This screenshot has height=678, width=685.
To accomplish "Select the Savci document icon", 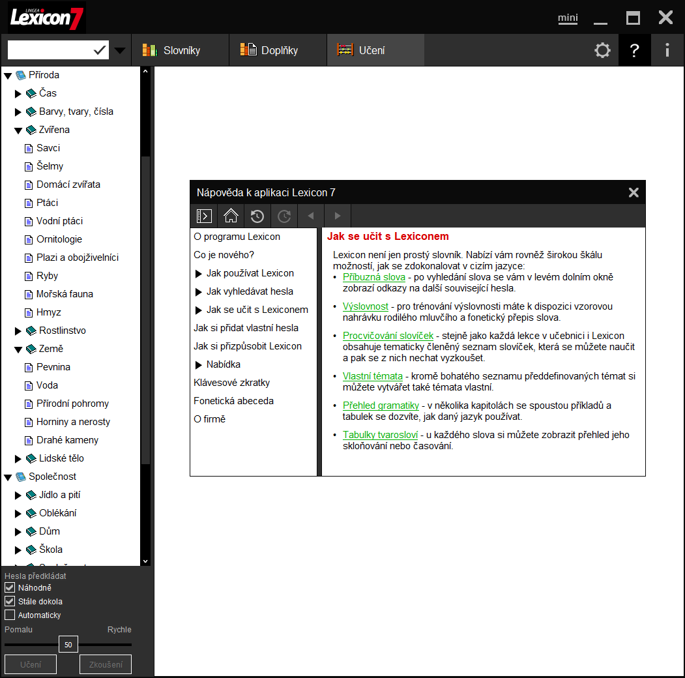I will tap(29, 149).
